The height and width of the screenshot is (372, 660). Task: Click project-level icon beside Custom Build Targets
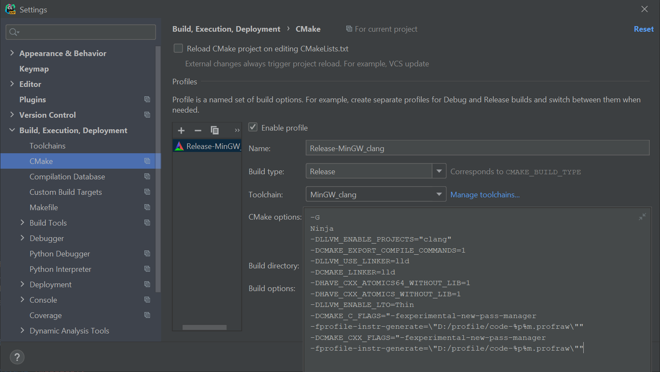pos(147,192)
